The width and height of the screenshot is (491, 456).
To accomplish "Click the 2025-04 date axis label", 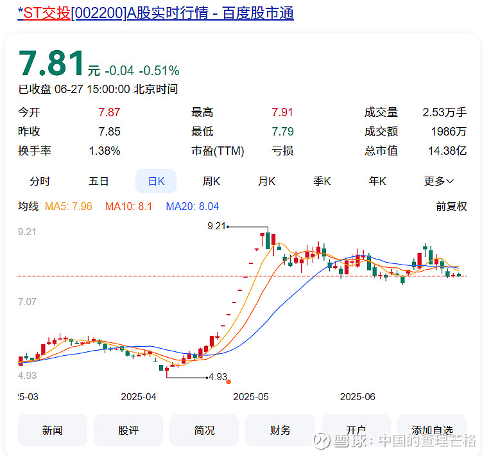I will click(x=139, y=397).
